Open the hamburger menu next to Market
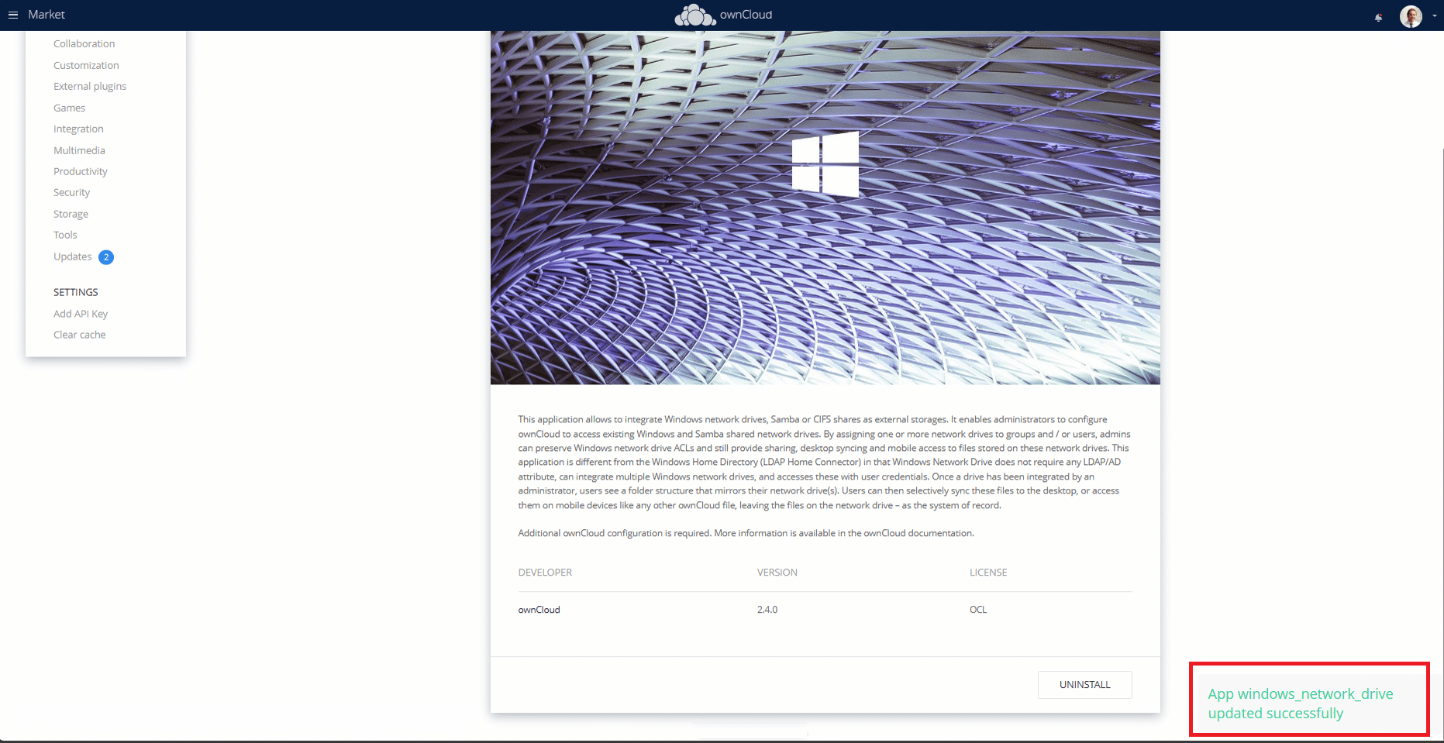 coord(13,15)
